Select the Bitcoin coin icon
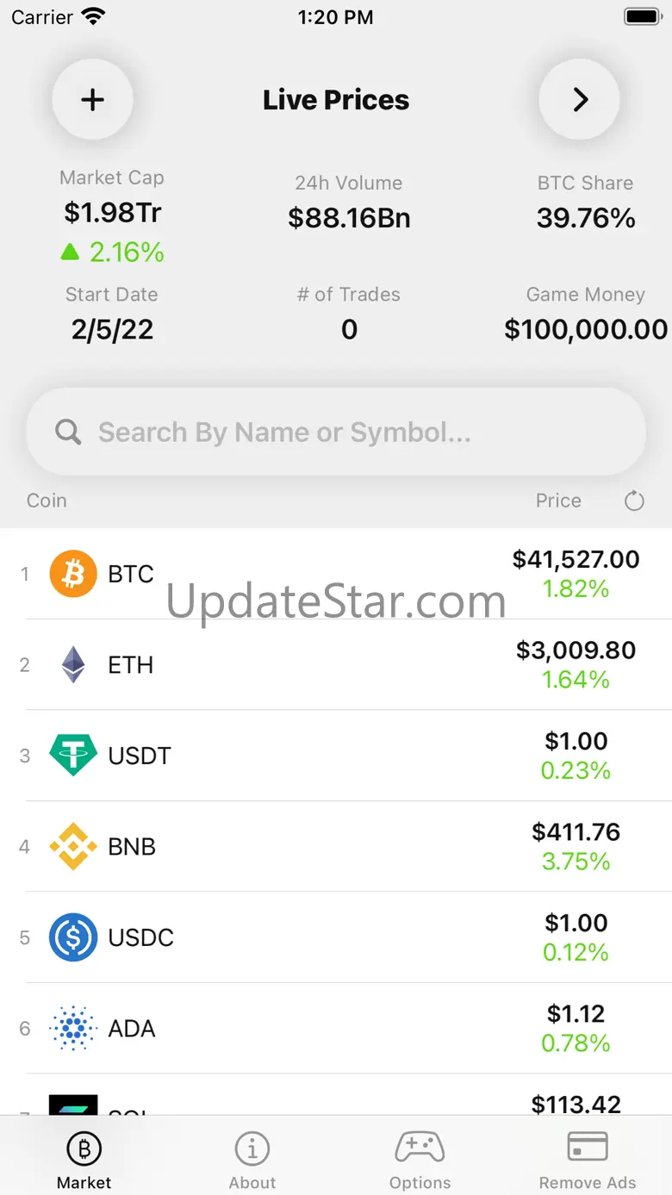Image resolution: width=672 pixels, height=1195 pixels. click(73, 574)
